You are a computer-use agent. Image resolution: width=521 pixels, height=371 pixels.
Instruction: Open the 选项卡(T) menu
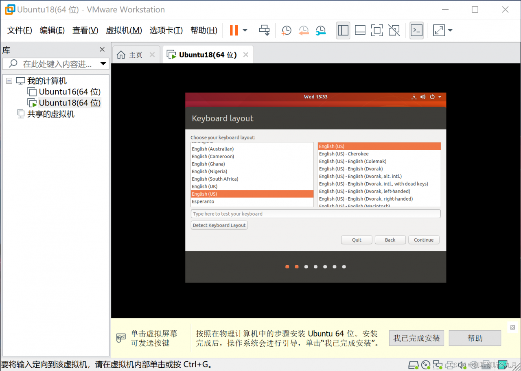point(166,30)
